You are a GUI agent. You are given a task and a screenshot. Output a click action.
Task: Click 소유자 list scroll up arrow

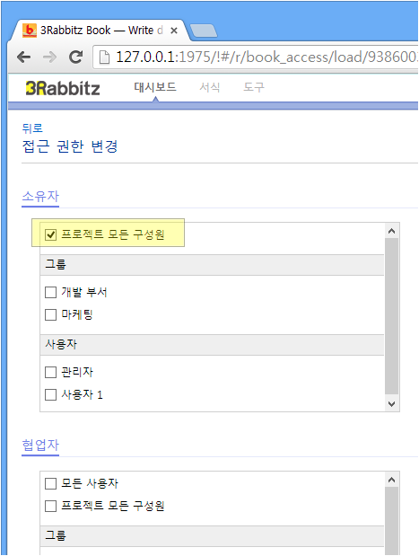pyautogui.click(x=391, y=231)
